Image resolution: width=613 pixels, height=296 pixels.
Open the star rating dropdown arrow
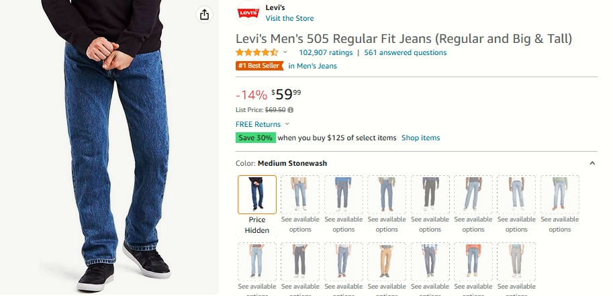click(x=285, y=52)
